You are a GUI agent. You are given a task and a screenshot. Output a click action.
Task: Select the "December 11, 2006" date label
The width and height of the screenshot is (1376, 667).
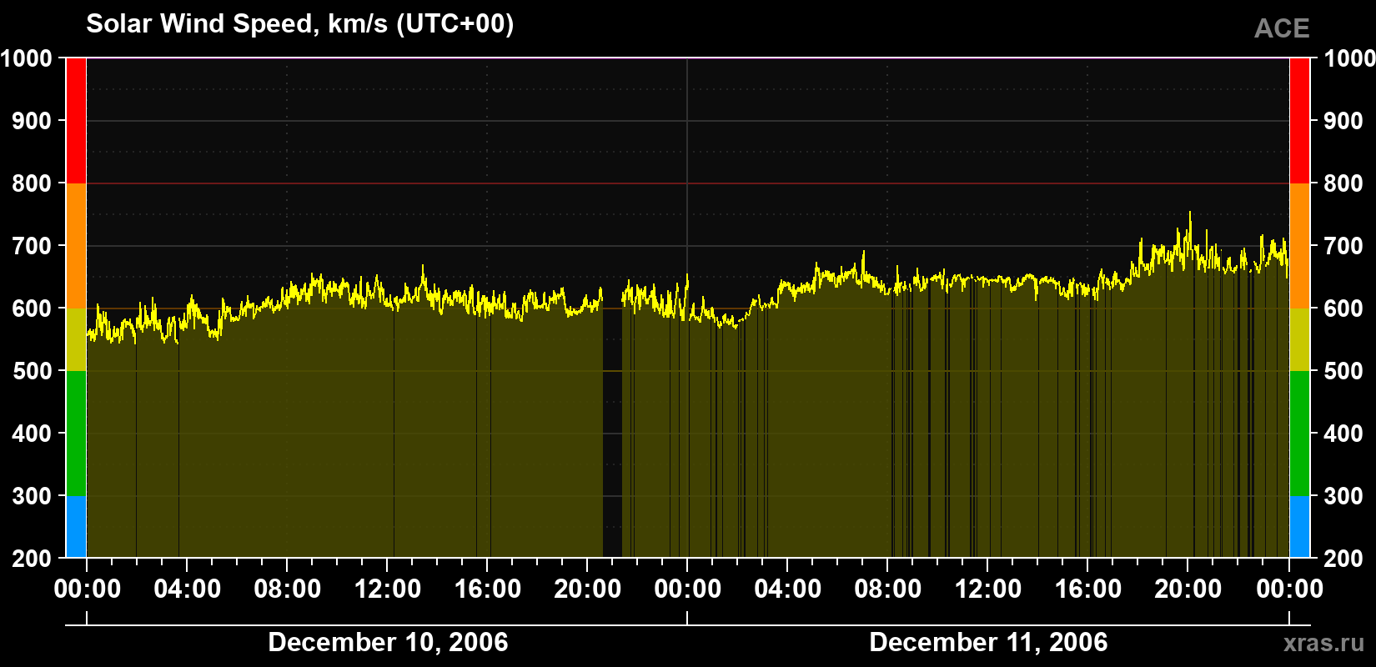click(x=988, y=642)
